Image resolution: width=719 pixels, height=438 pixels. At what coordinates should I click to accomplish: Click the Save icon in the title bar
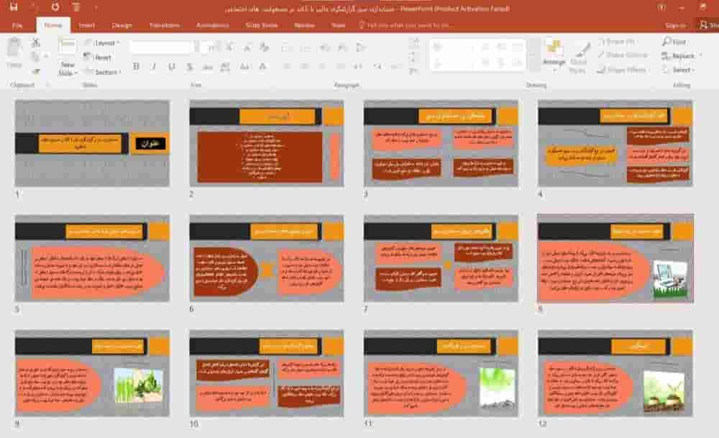point(13,7)
